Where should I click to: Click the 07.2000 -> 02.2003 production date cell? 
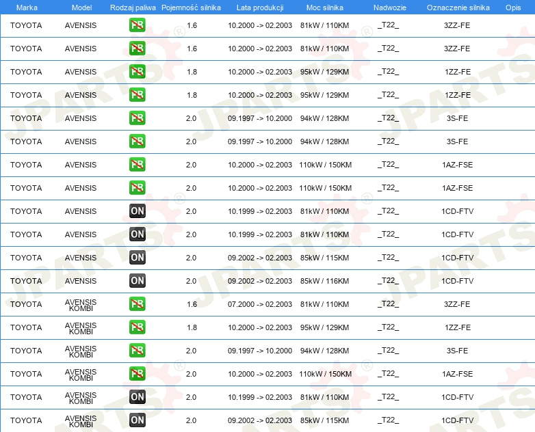coord(260,304)
